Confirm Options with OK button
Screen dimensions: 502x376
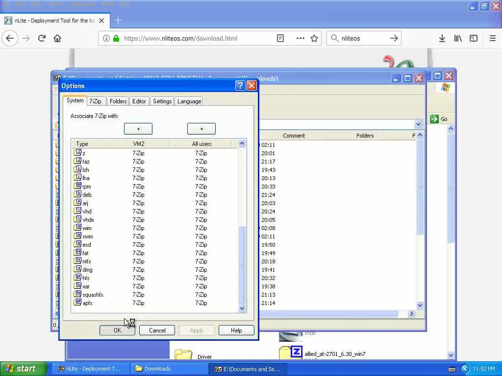(118, 330)
